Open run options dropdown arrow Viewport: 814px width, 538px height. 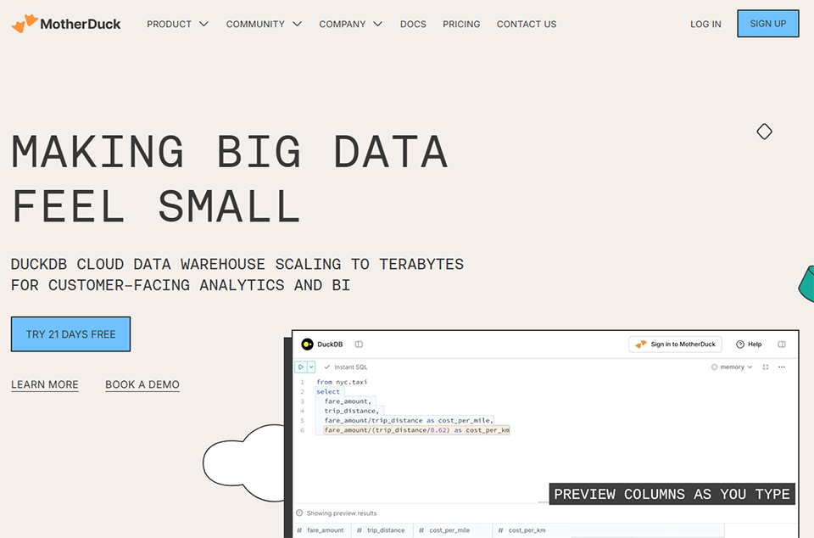click(x=311, y=367)
